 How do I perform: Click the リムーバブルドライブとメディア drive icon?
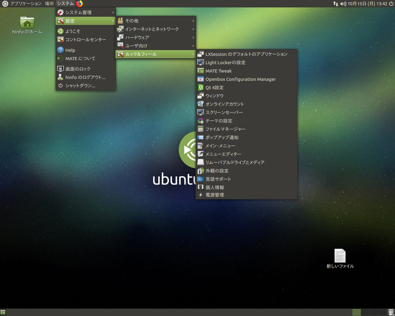pyautogui.click(x=201, y=162)
